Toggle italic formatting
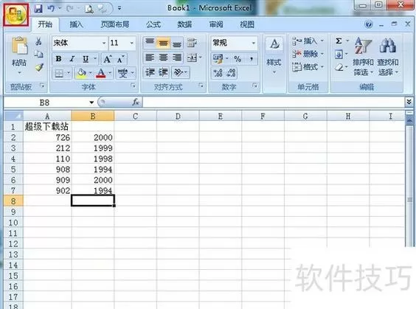 [x=72, y=59]
